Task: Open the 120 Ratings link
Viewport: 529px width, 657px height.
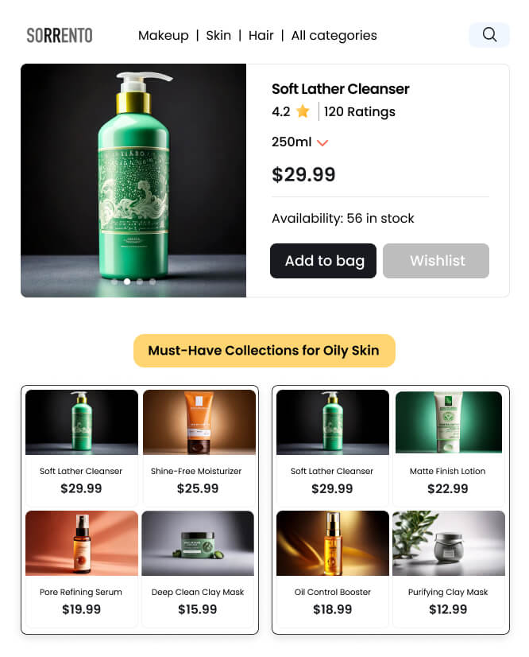Action: pyautogui.click(x=360, y=112)
